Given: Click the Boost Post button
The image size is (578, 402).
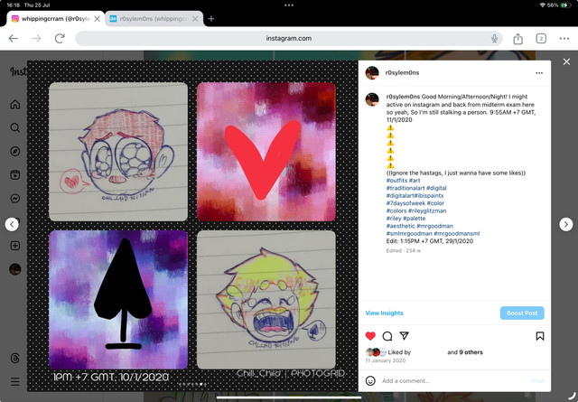Looking at the screenshot, I should (x=522, y=313).
